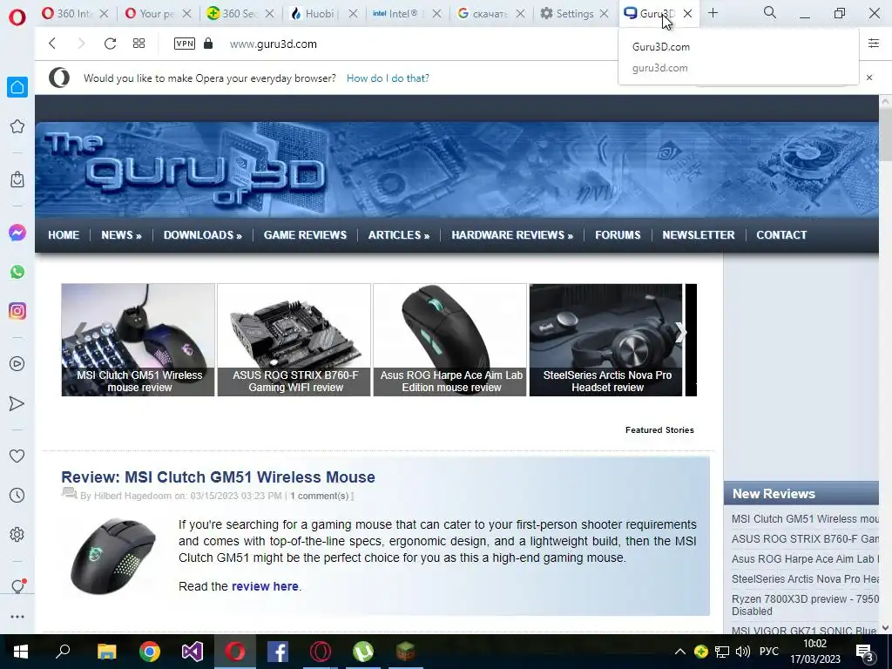Image resolution: width=892 pixels, height=669 pixels.
Task: Open GAME REVIEWS in navigation
Action: 305,235
